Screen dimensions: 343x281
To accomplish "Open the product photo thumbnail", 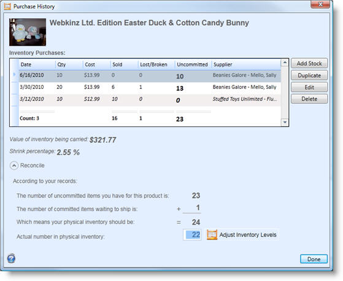I will (x=28, y=32).
